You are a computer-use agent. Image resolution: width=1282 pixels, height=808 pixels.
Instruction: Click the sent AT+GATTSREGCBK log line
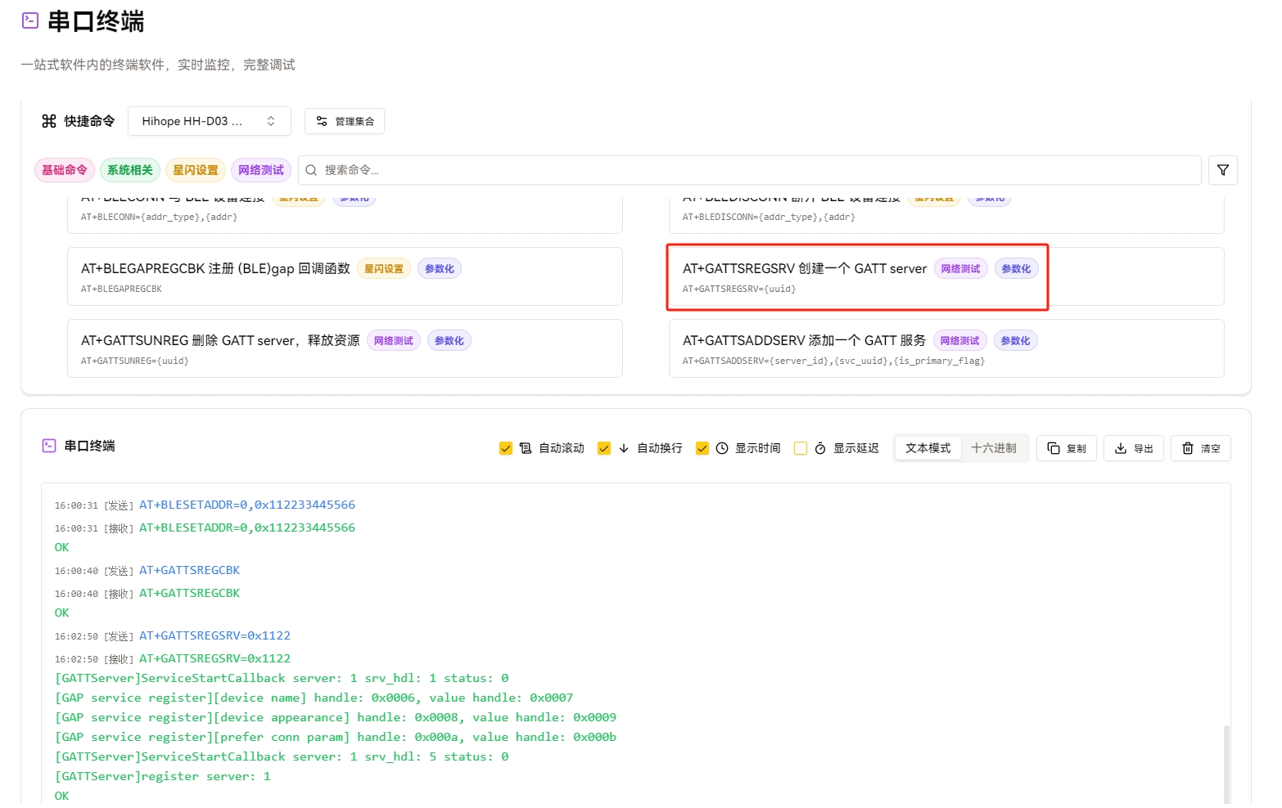(x=190, y=570)
